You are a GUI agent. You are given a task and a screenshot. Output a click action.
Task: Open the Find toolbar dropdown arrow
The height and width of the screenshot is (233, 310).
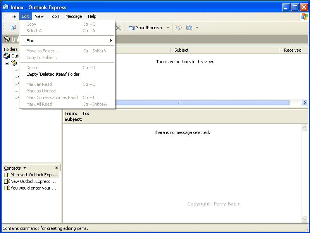[x=197, y=28]
